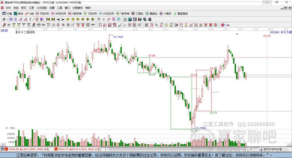Select the red pencil drawing tool
Viewport: 292px width, 158px height.
pyautogui.click(x=4, y=25)
